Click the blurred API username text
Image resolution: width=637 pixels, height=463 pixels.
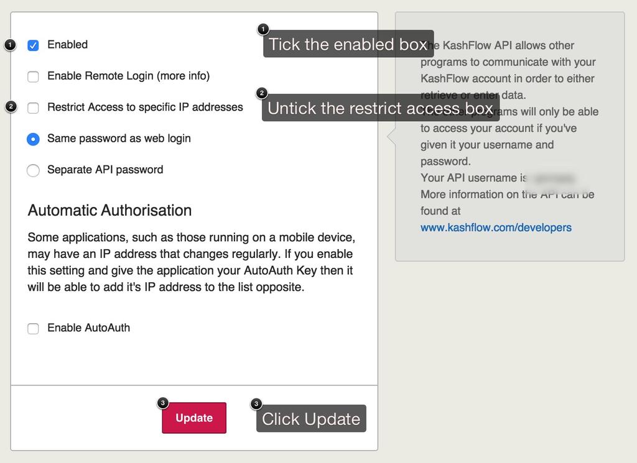tap(550, 178)
